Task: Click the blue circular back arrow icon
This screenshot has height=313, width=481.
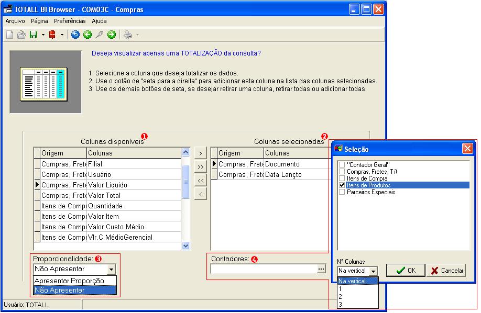Action: 75,35
